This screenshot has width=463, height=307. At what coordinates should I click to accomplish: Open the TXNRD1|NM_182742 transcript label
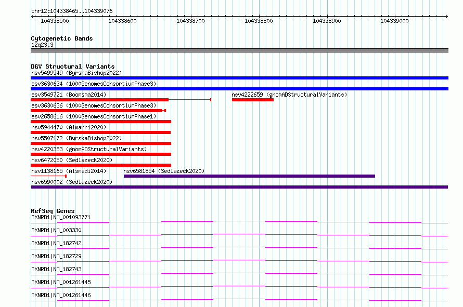56,243
